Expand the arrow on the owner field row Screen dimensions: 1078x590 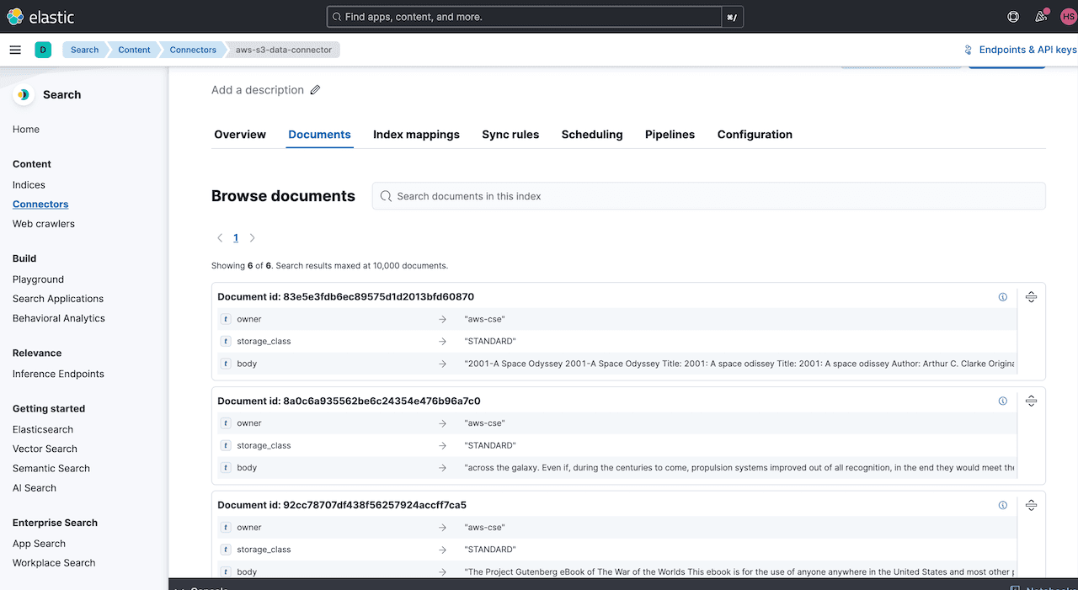pos(444,318)
